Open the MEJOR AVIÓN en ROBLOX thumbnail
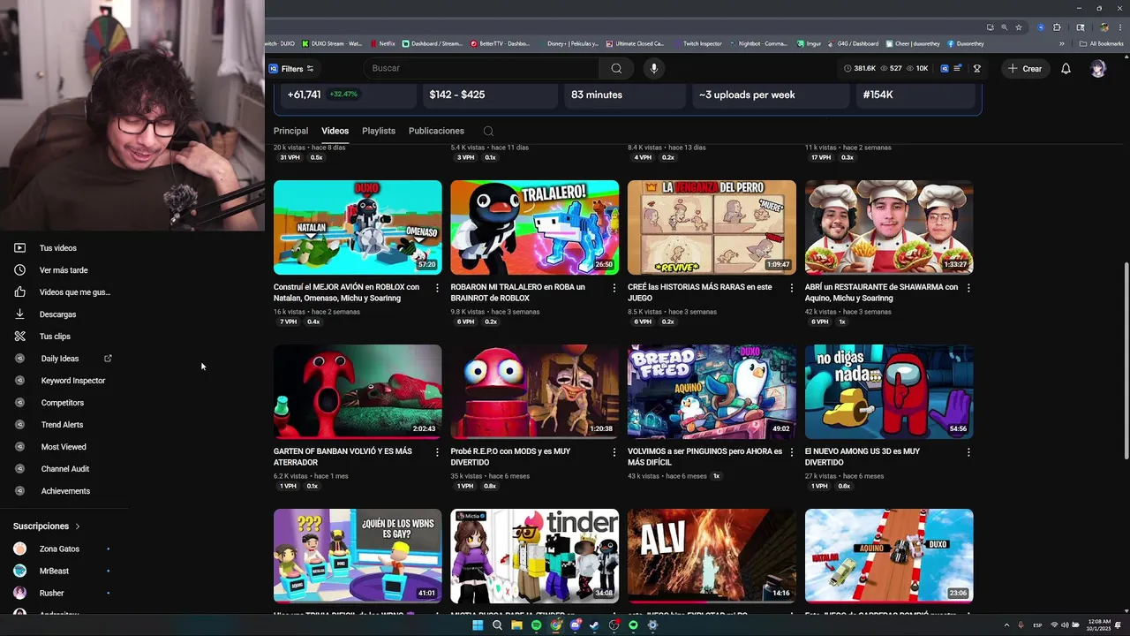Image resolution: width=1130 pixels, height=636 pixels. tap(358, 228)
